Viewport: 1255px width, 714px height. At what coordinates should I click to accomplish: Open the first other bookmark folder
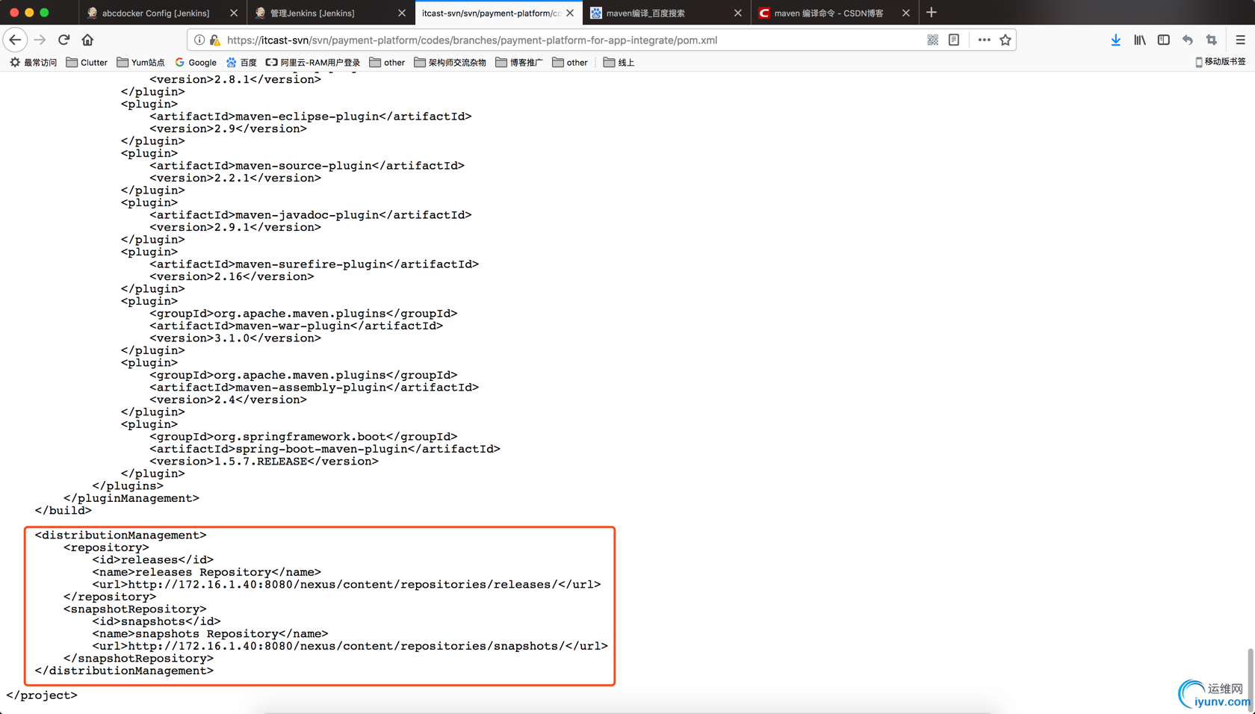tap(387, 63)
